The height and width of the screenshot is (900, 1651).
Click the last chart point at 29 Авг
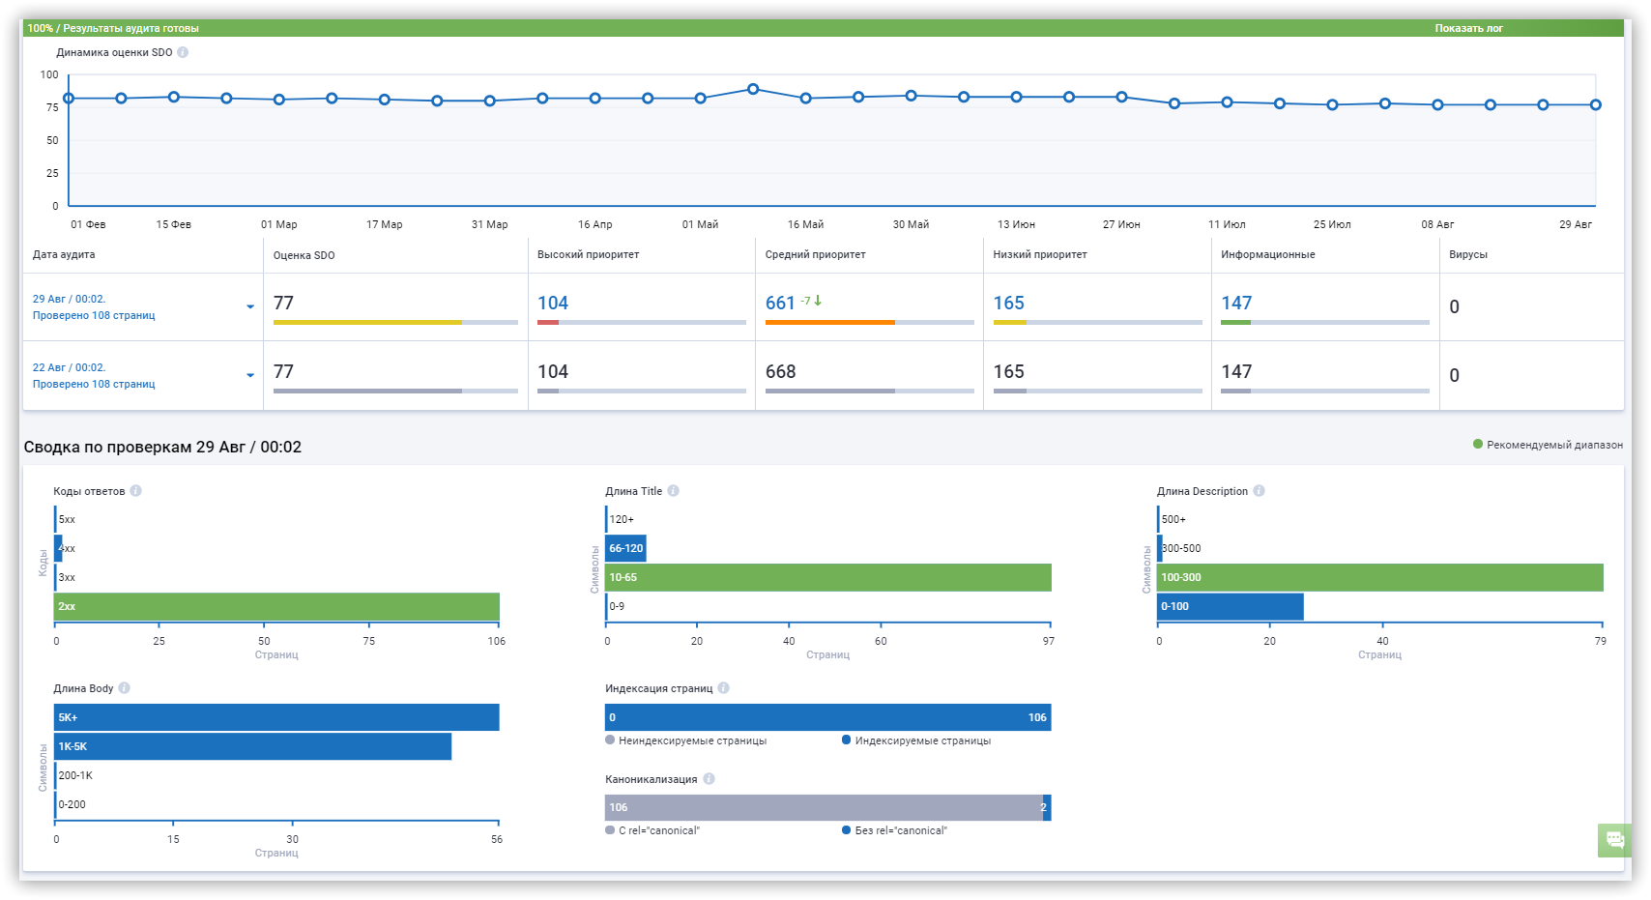click(1595, 104)
